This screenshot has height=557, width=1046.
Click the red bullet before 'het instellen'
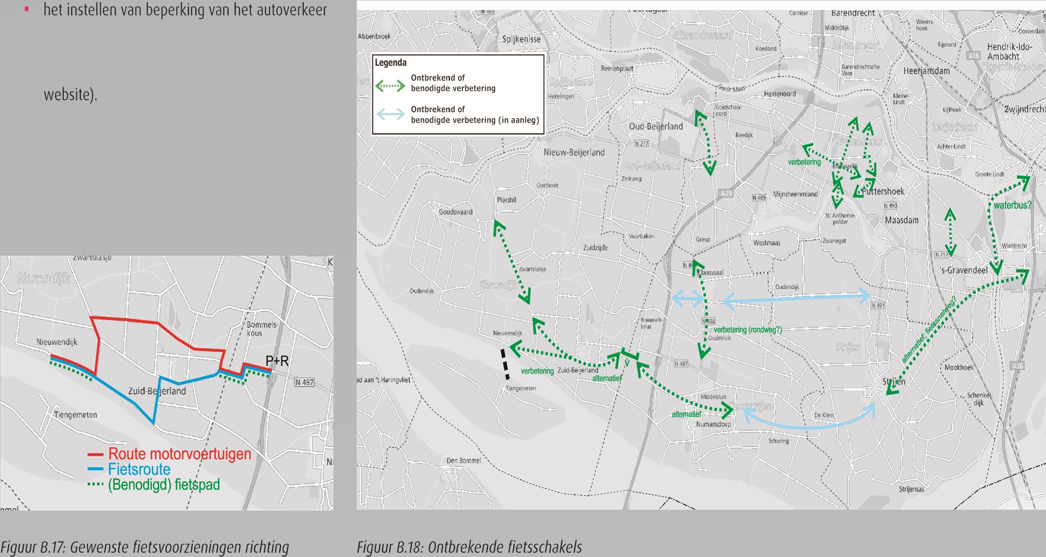27,9
